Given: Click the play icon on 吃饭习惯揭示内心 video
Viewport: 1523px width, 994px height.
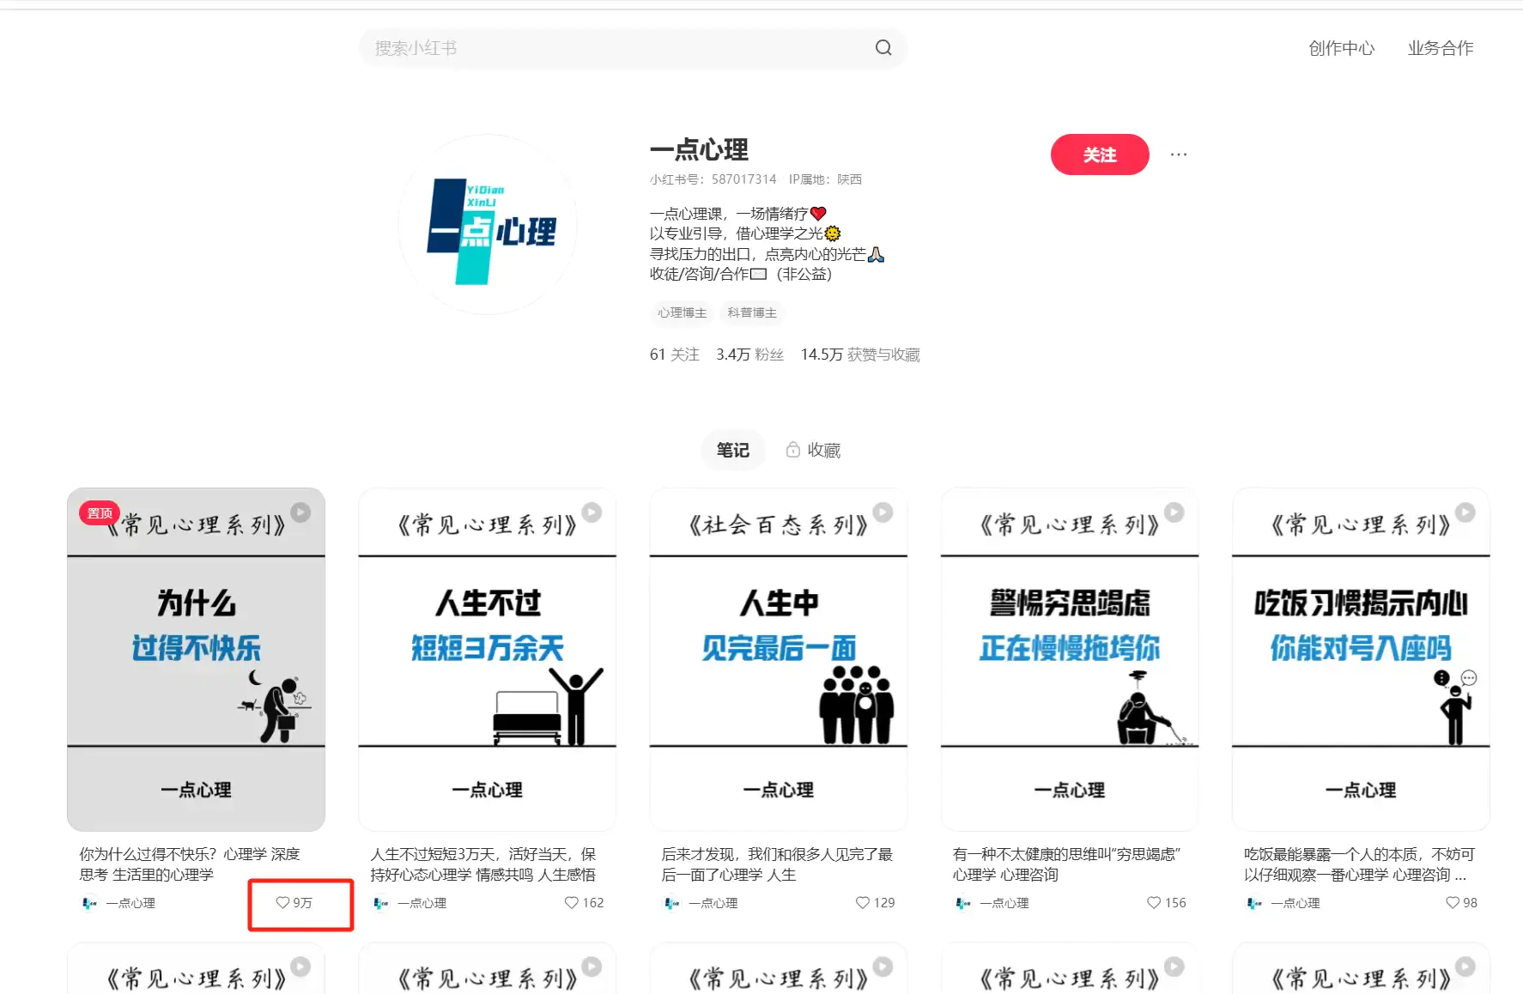Looking at the screenshot, I should 1464,512.
